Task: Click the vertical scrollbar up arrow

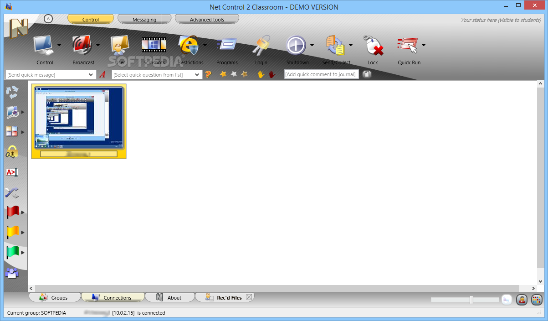Action: click(x=540, y=84)
